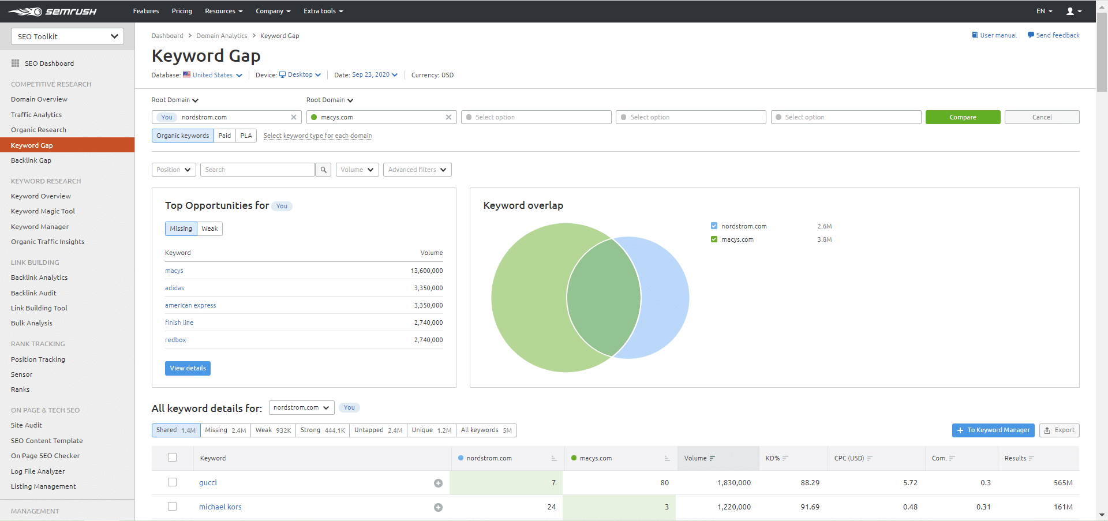Click plus icon next to gucci keyword
This screenshot has height=521, width=1108.
(x=438, y=483)
